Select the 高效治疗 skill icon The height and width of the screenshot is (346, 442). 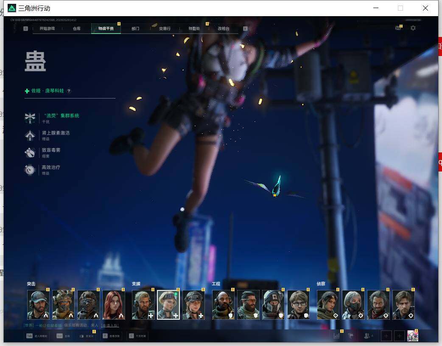[x=30, y=170]
